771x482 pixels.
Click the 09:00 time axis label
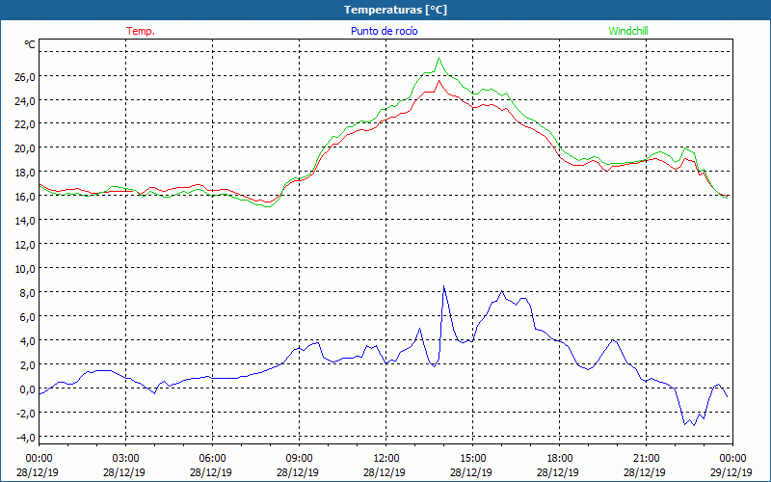click(x=299, y=459)
